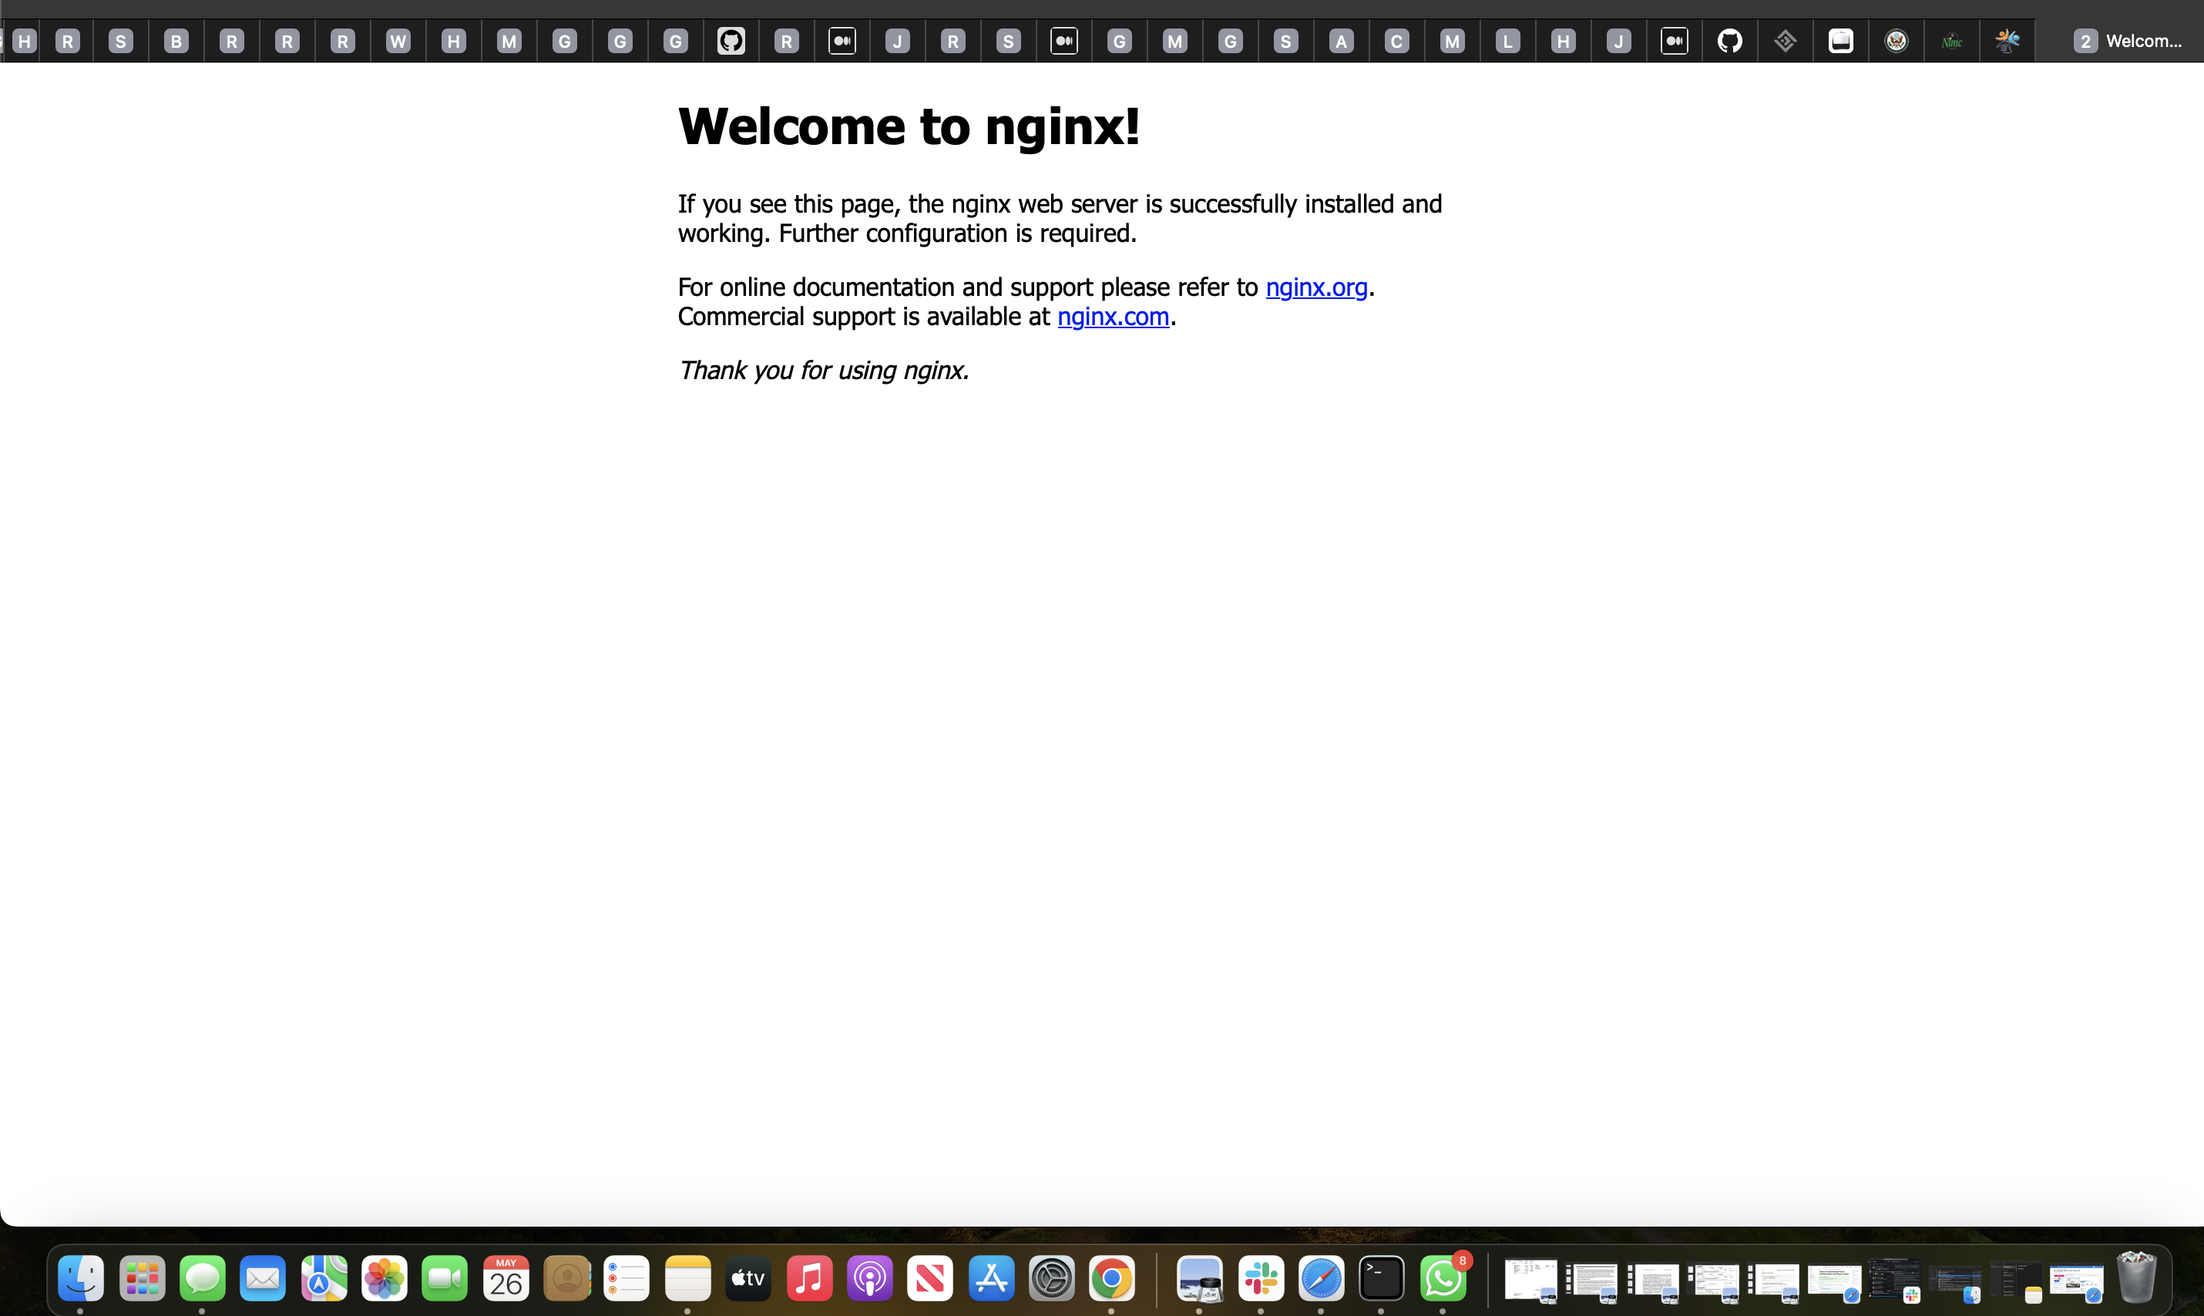Viewport: 2204px width, 1316px height.
Task: Launch Slack from the Dock
Action: click(x=1260, y=1278)
